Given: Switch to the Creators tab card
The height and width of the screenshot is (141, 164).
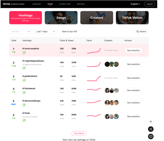Looking at the screenshot, I should point(97,18).
